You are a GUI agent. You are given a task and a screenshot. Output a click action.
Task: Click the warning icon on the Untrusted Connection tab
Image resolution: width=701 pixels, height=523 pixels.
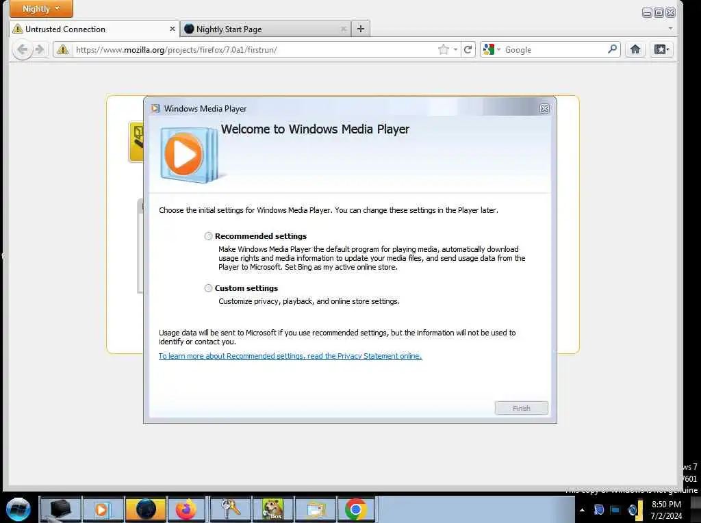coord(18,29)
